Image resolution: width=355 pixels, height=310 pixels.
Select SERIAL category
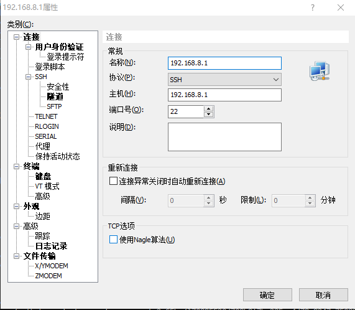coord(46,136)
